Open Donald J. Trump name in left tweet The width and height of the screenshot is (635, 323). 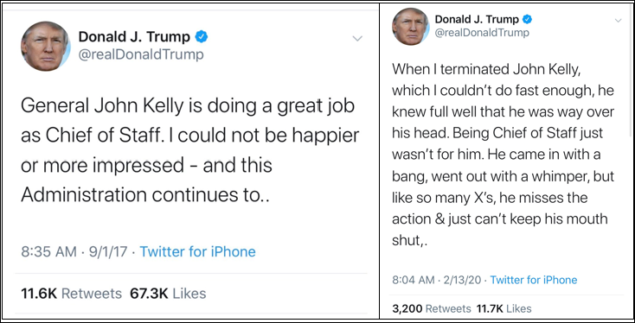click(x=134, y=37)
